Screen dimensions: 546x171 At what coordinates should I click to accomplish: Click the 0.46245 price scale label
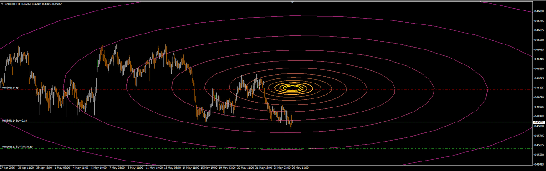539,78
